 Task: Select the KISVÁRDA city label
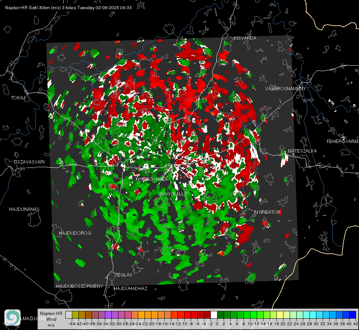(x=245, y=38)
